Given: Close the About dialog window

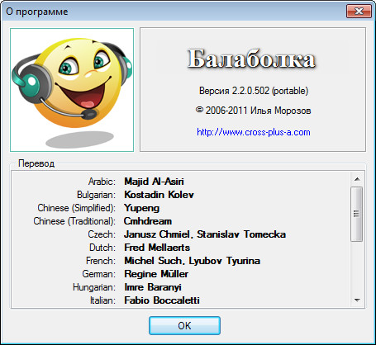Looking at the screenshot, I should [359, 12].
